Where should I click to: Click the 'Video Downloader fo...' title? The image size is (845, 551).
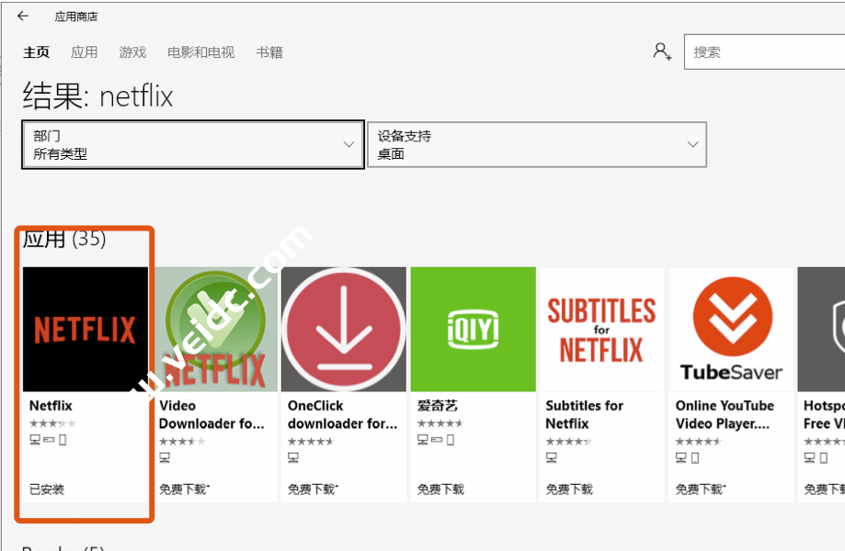[x=211, y=414]
